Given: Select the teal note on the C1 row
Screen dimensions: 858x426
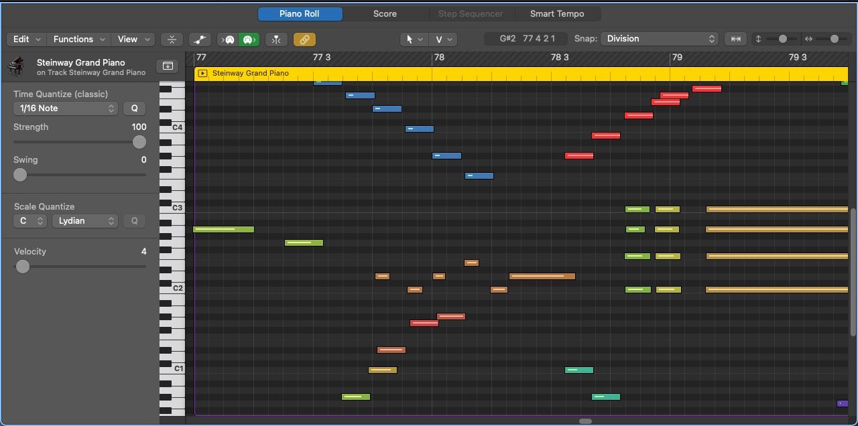Looking at the screenshot, I should [x=579, y=370].
